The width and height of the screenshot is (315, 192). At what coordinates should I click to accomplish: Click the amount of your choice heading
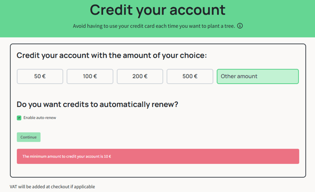point(112,56)
